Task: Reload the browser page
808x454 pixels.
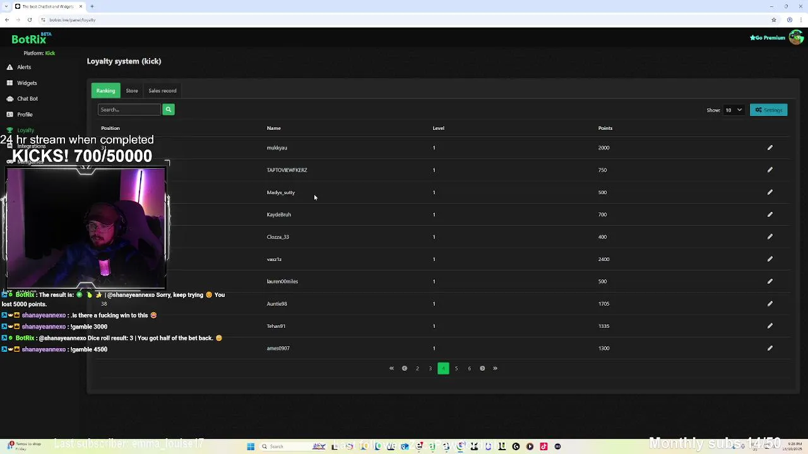Action: pyautogui.click(x=29, y=20)
